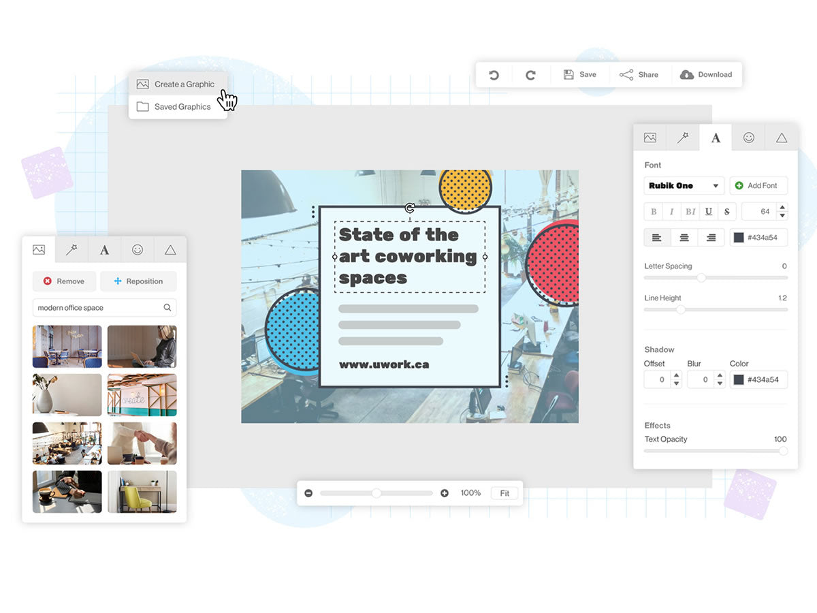Click the search magnifier in image search

click(x=167, y=308)
